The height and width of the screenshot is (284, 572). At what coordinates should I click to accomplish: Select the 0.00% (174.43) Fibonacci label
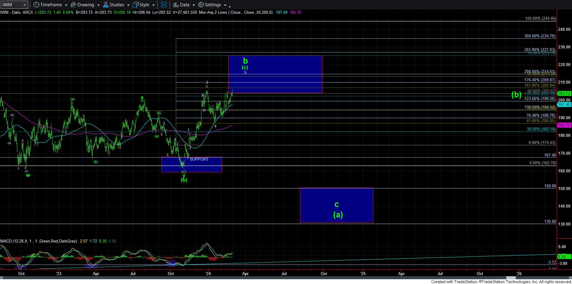[542, 143]
